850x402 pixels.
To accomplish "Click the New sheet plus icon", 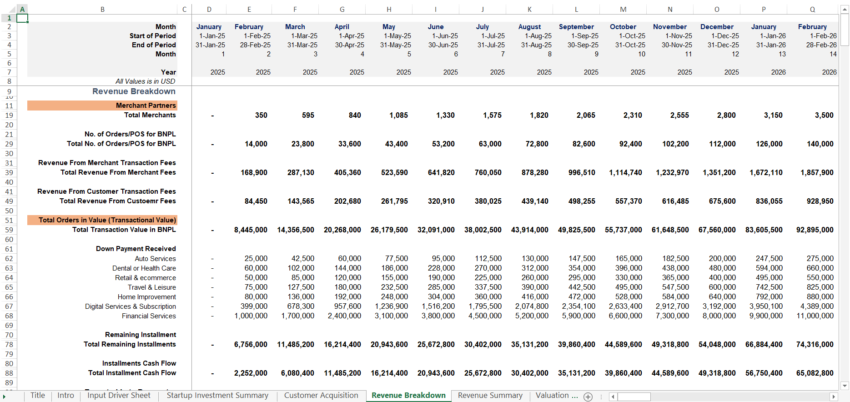I will pyautogui.click(x=588, y=397).
